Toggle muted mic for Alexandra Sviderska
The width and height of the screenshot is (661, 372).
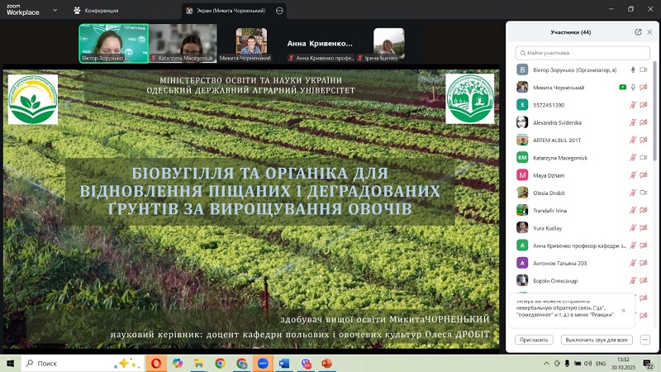pos(633,122)
